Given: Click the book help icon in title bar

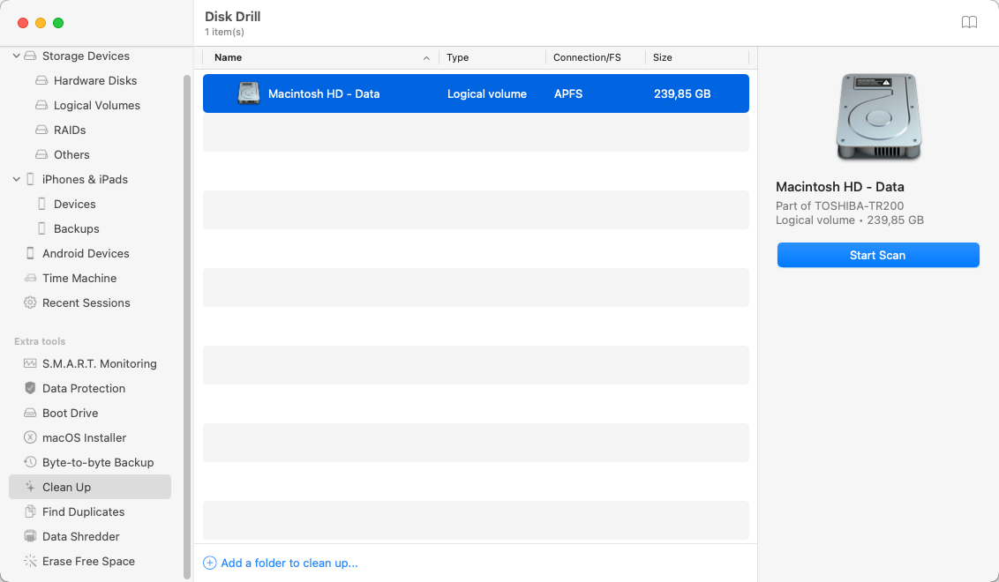Looking at the screenshot, I should coord(969,23).
